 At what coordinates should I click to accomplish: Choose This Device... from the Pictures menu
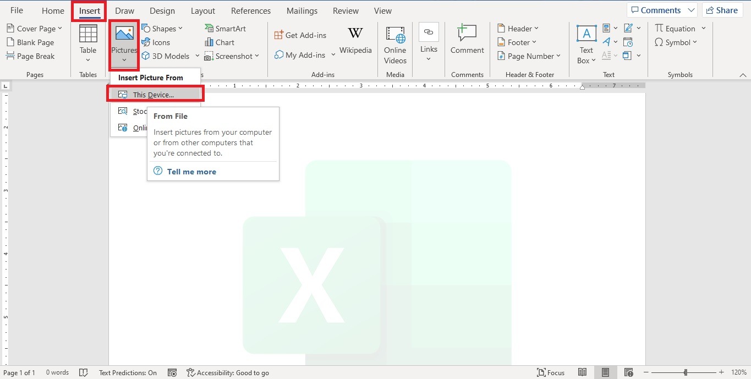click(x=155, y=95)
